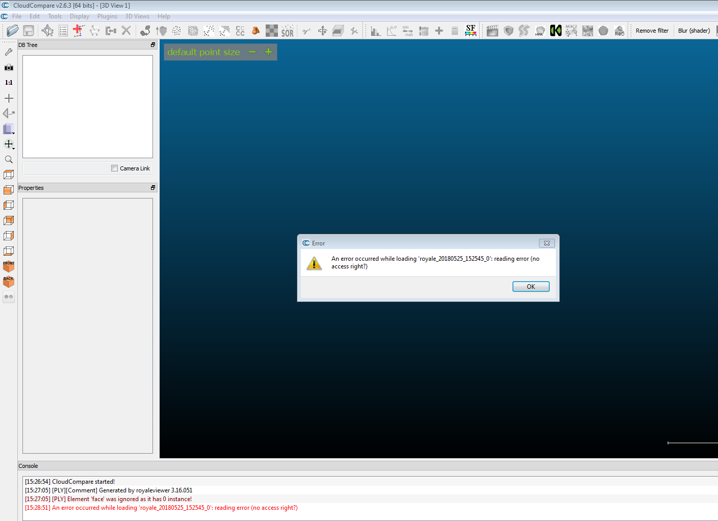
Task: Click the Save floppy disk icon
Action: coord(29,31)
